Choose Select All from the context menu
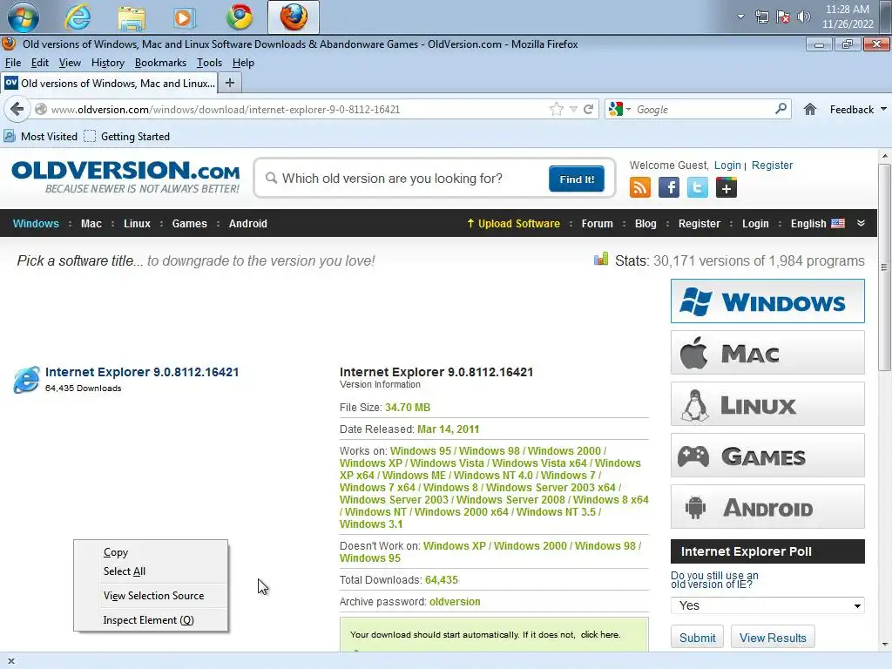 pos(150,571)
